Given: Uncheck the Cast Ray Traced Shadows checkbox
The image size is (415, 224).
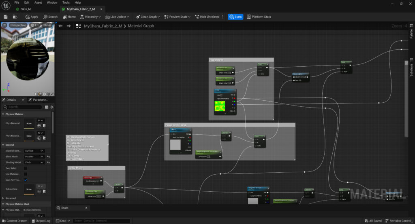Looking at the screenshot, I should [26, 180].
